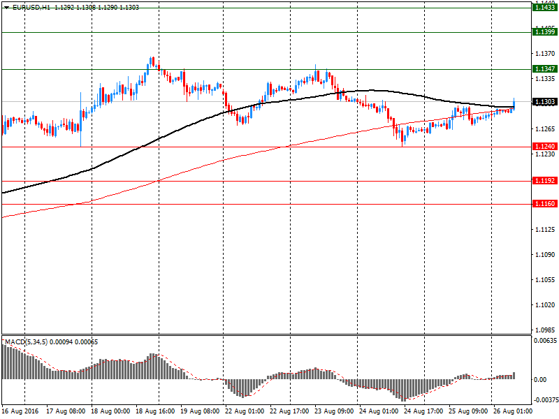Screen dimensions: 559x419
Task: Select the 24 Aug 17:00 time label
Action: pos(423,411)
